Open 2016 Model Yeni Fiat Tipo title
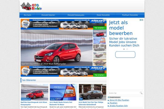164x109 pixels. [x=91, y=103]
